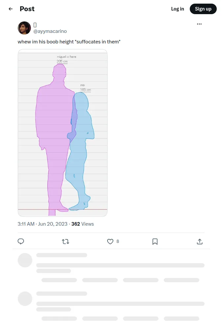Open the height comparison image

point(62,133)
